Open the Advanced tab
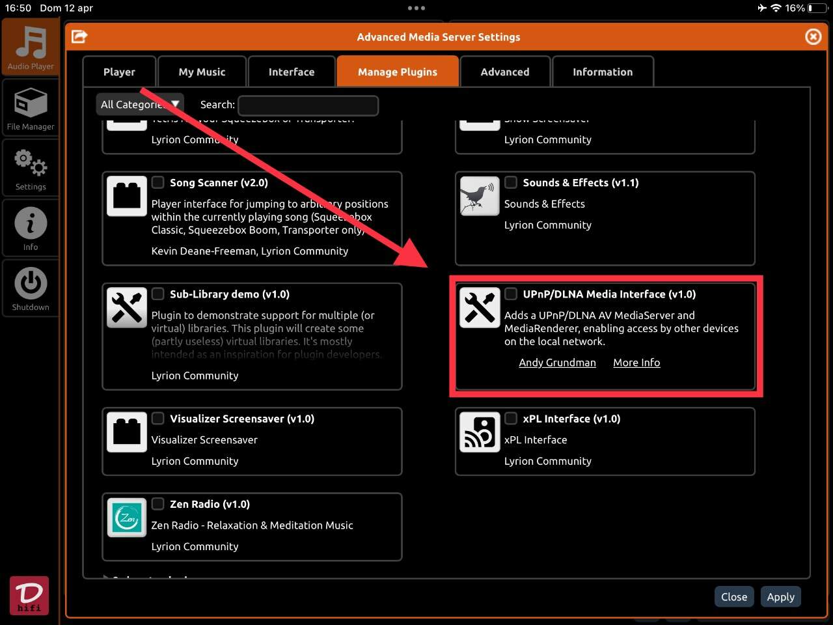 click(x=504, y=72)
